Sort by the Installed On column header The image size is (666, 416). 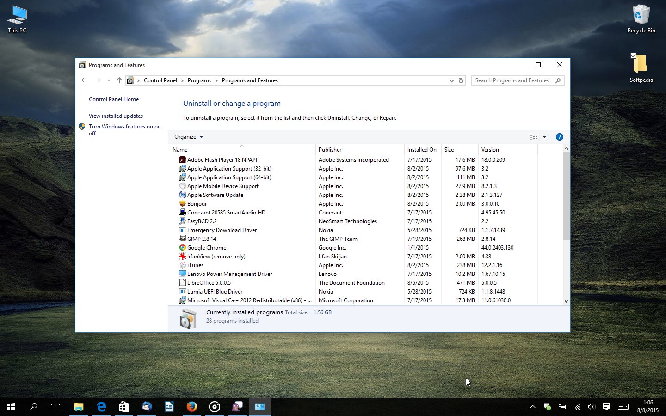[x=423, y=150]
